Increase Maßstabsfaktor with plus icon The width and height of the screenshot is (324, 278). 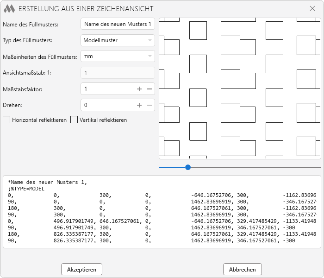[139, 89]
